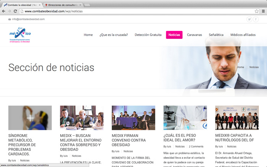Image resolution: width=267 pixels, height=167 pixels.
Task: Click Noticias category under Síndrome Metabólico
Action: coord(25,161)
